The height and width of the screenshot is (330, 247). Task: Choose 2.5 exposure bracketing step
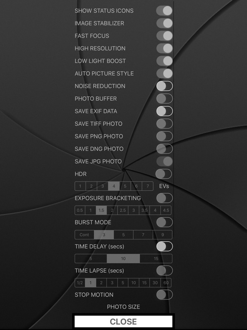[x=123, y=210]
